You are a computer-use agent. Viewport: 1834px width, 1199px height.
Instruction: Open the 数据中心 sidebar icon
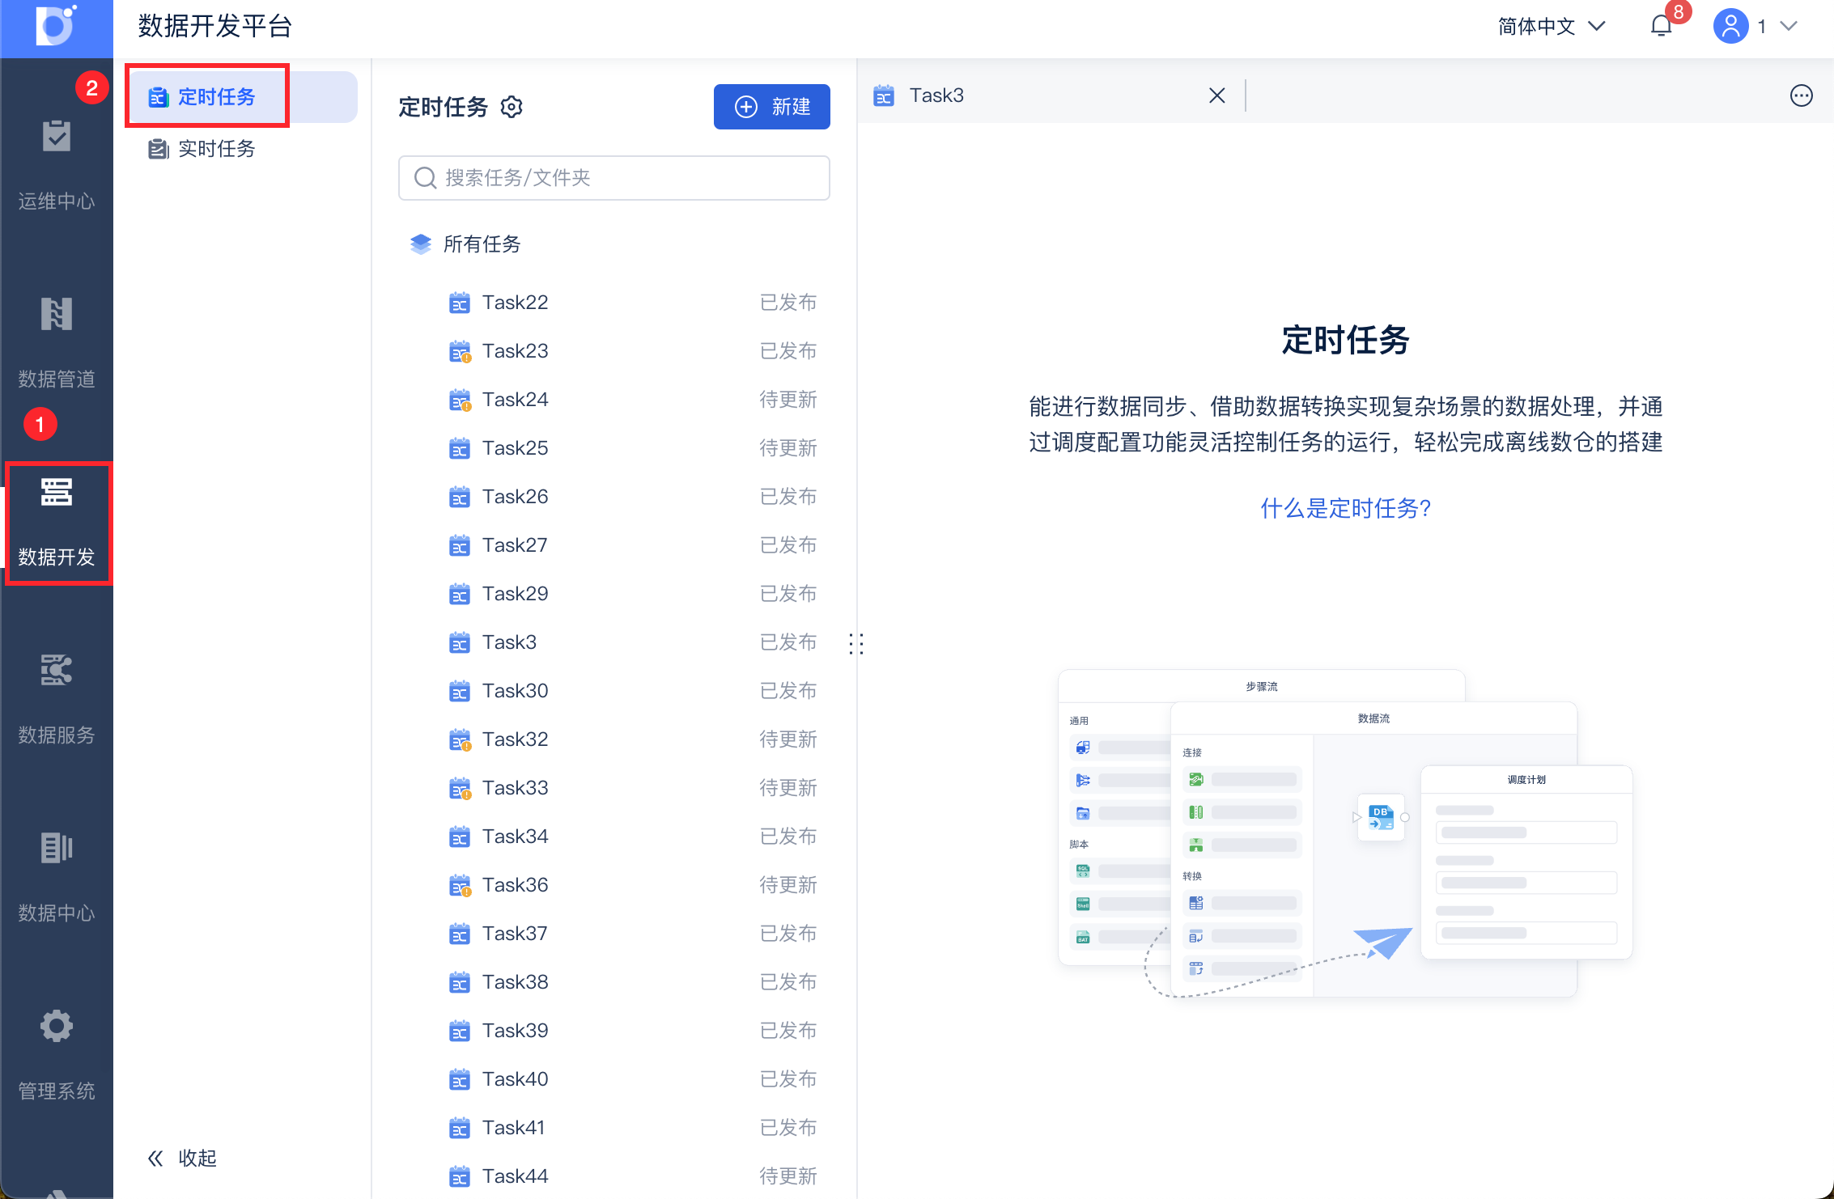point(56,849)
